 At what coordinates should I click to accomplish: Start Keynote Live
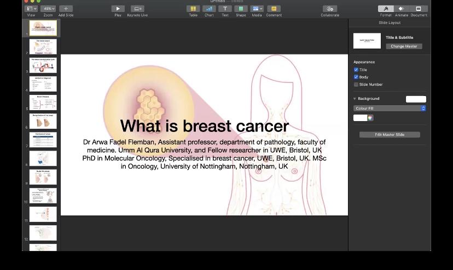coord(137,9)
